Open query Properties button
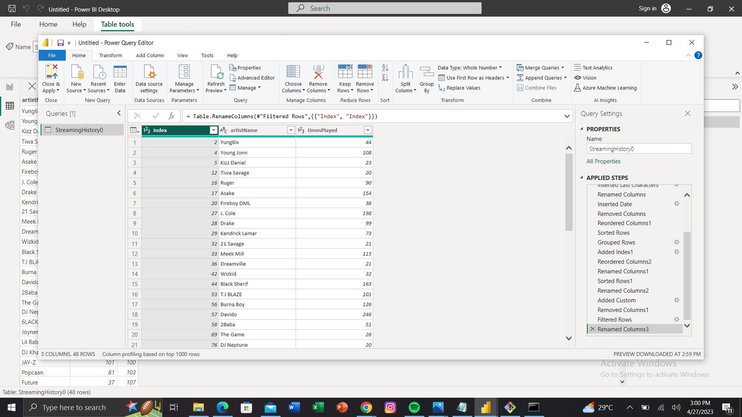 [x=245, y=68]
